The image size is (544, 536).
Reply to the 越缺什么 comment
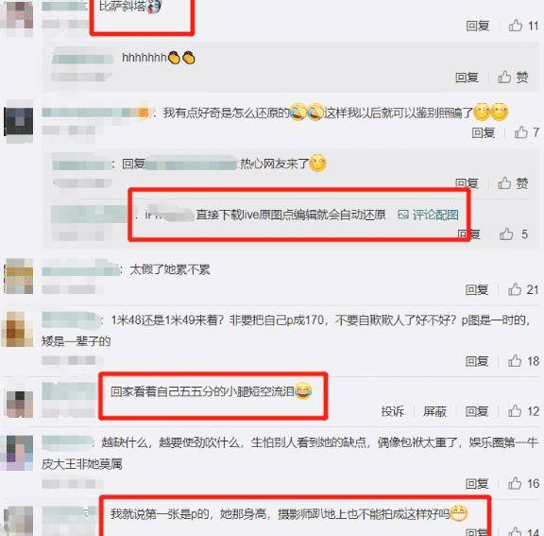click(477, 483)
